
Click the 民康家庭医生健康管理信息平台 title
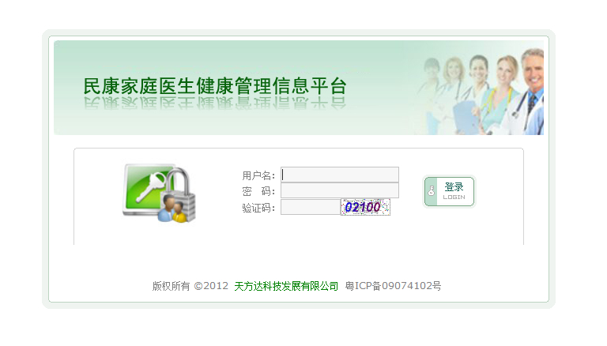215,86
